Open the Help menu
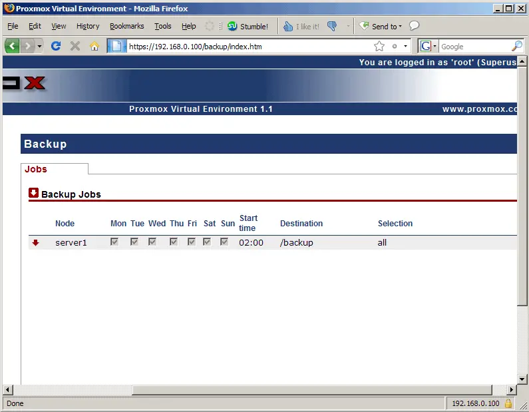 point(188,26)
